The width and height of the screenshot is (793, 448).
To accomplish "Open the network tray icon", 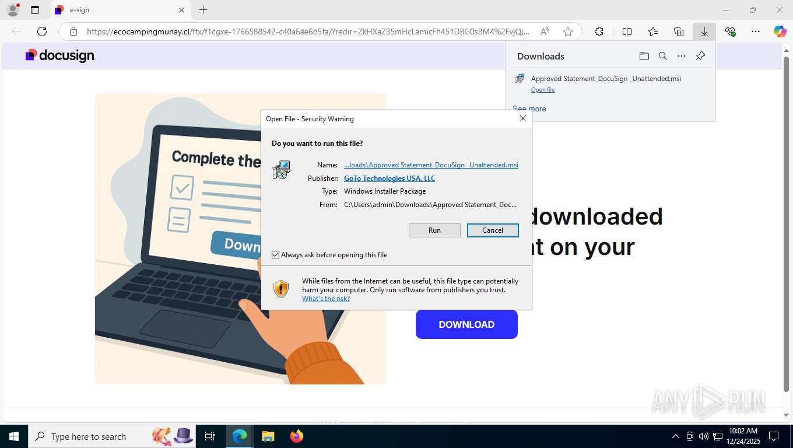I will (718, 436).
